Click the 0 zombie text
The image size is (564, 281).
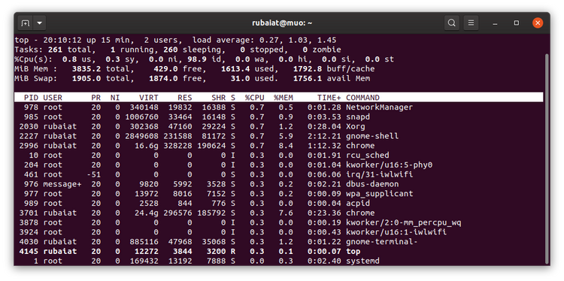pyautogui.click(x=322, y=50)
